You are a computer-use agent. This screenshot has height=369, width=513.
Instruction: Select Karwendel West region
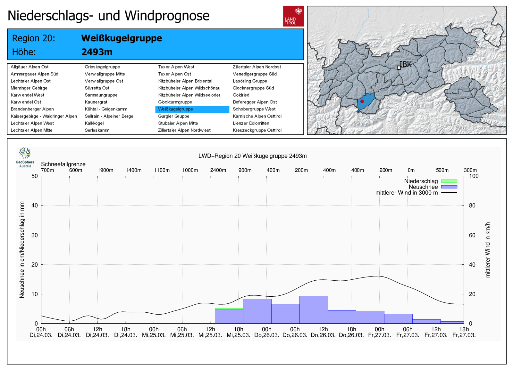27,95
